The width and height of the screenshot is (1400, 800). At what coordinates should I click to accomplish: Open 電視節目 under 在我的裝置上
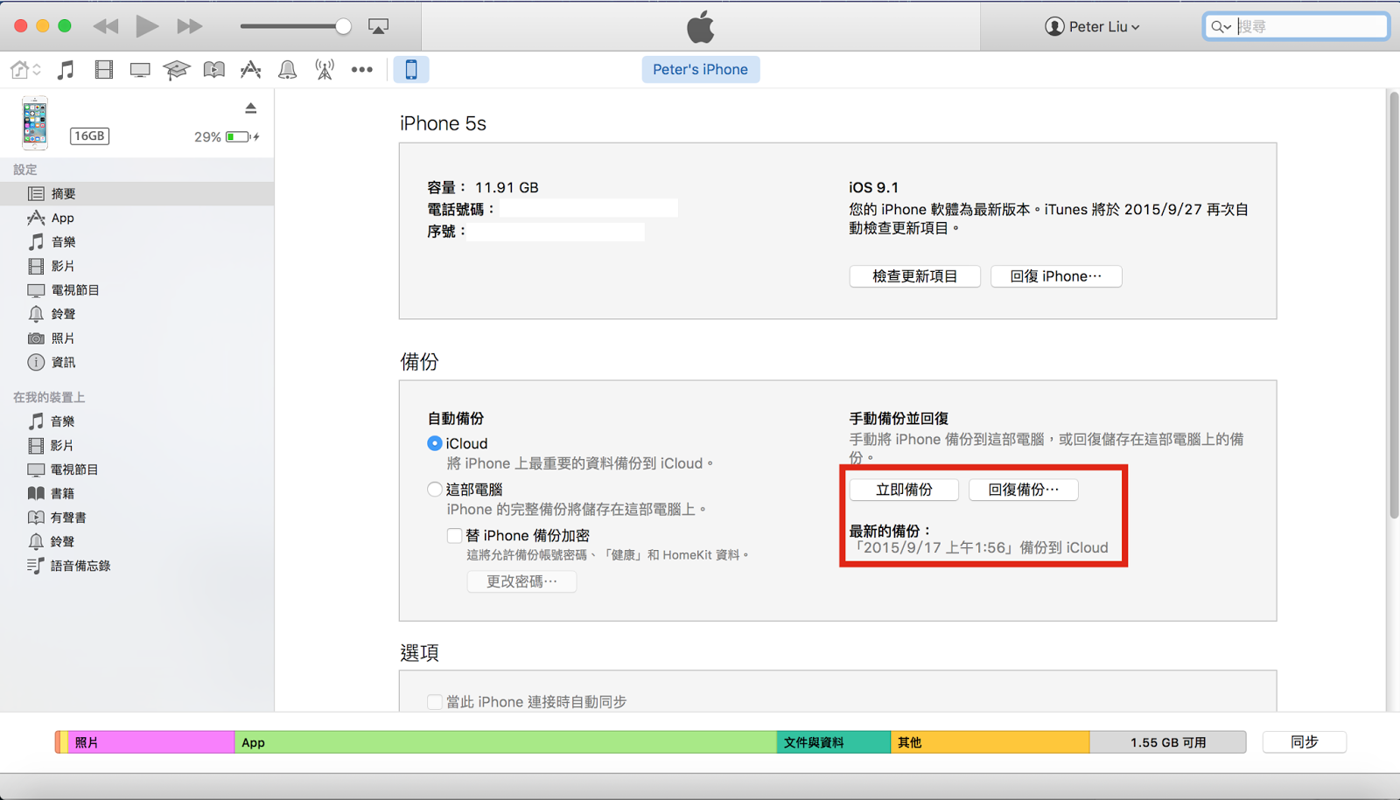pyautogui.click(x=136, y=470)
